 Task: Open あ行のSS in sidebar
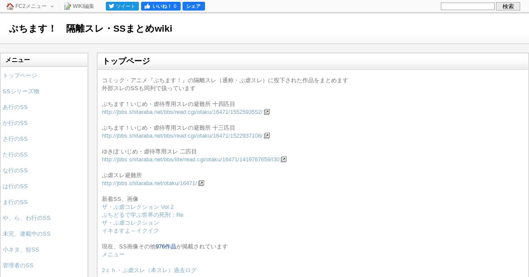(15, 107)
